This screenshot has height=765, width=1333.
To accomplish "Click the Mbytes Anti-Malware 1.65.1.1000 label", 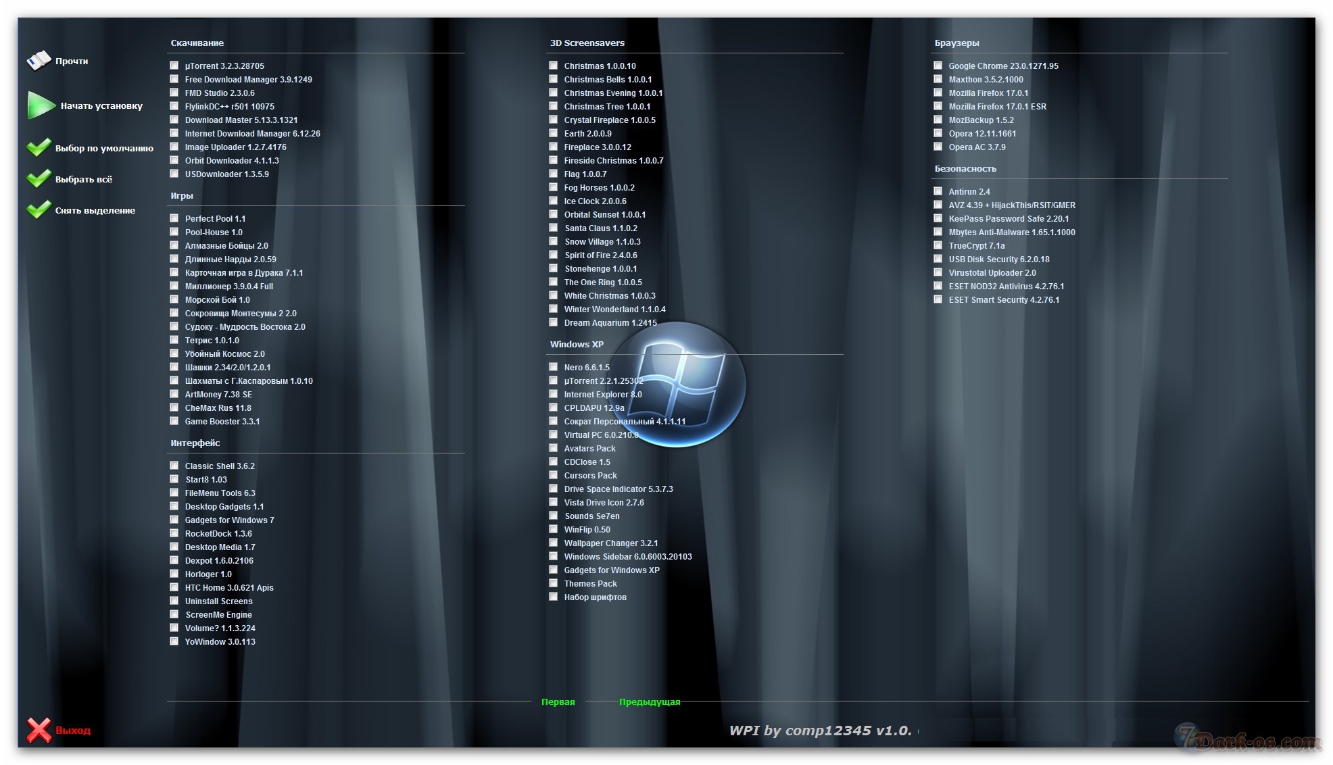I will click(x=1012, y=232).
